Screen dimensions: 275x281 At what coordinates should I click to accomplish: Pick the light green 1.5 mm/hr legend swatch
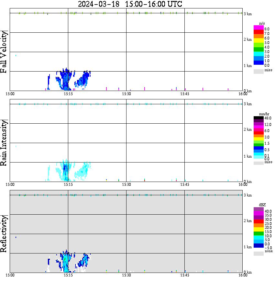[x=258, y=142]
